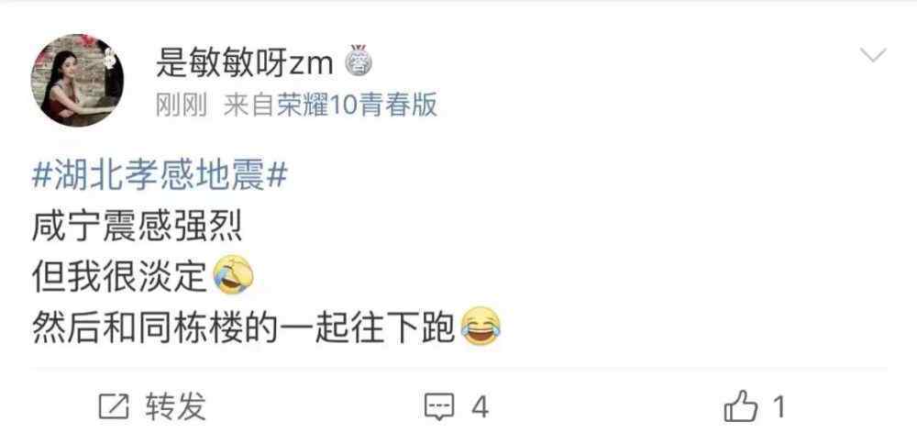Click the 刚刚 timestamp
This screenshot has height=444, width=917.
click(x=182, y=105)
